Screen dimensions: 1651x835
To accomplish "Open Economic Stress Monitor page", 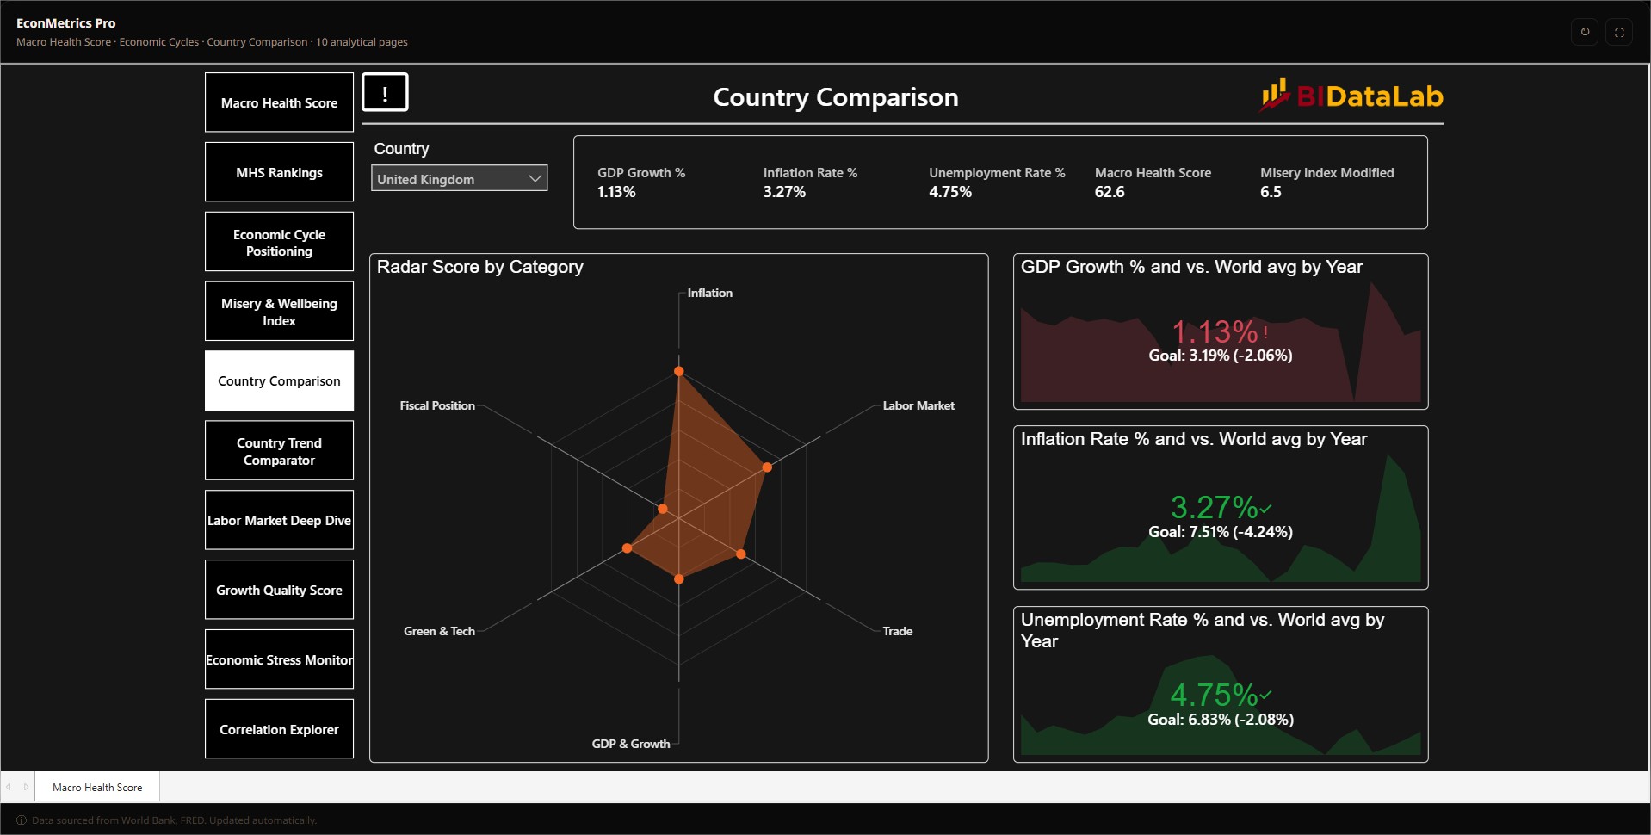I will tap(279, 659).
